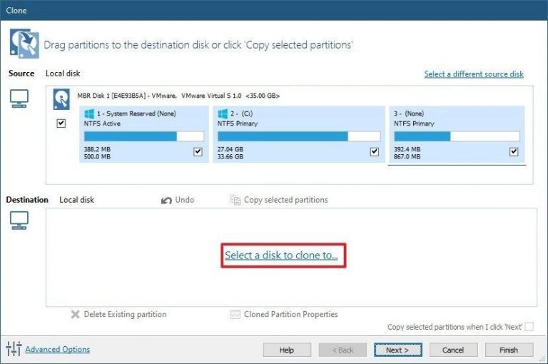Click the Copy selected partitions icon
Screen dimensions: 548x364
[x=235, y=201]
